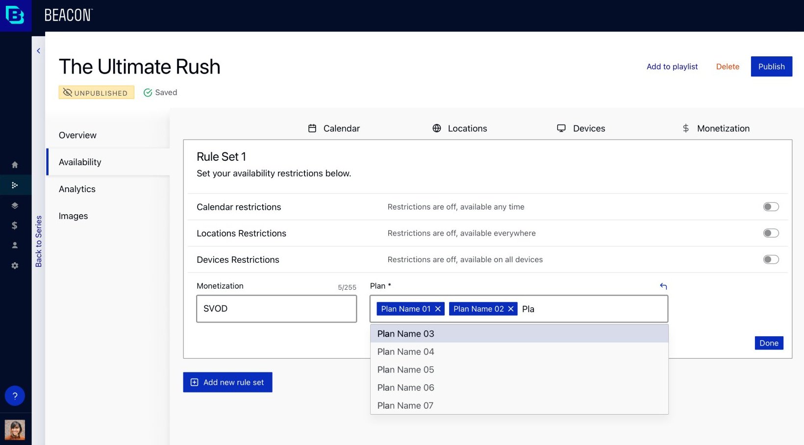
Task: Select the content dots sidebar icon
Action: tap(15, 185)
